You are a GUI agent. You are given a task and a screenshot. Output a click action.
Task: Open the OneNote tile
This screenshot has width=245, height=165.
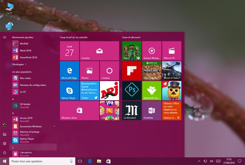click(x=151, y=111)
